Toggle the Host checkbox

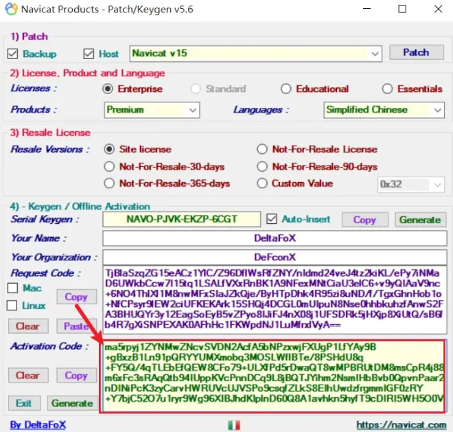pos(89,54)
